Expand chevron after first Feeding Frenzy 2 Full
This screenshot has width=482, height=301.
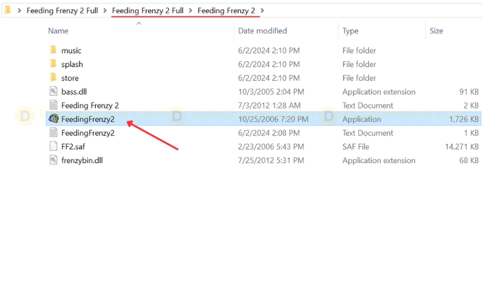click(105, 11)
